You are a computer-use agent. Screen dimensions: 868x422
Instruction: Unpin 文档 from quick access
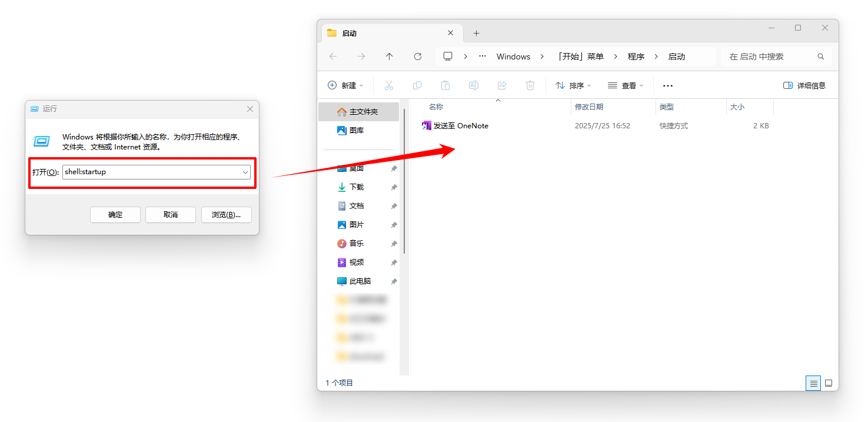click(394, 206)
